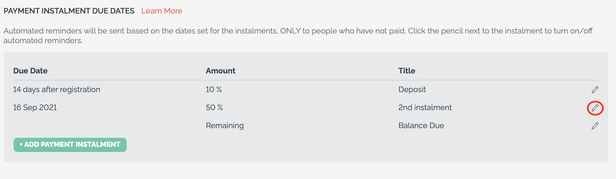Click the Payment Instalment Due Dates heading
Image resolution: width=616 pixels, height=179 pixels.
tap(69, 11)
